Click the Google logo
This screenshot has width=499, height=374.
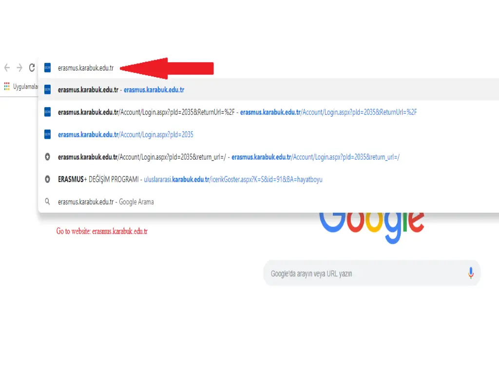372,226
